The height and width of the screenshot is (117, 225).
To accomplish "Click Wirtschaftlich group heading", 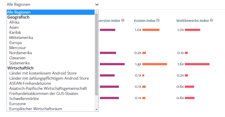I will tap(21, 68).
